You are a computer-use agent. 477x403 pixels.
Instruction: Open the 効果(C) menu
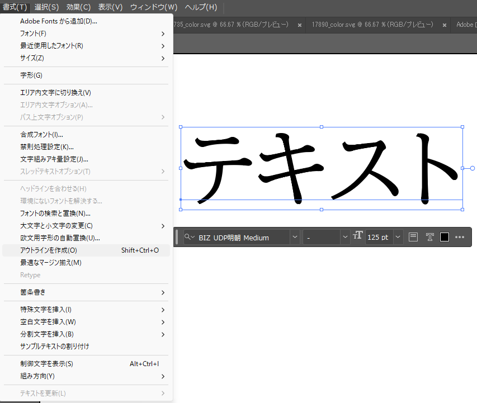[78, 7]
